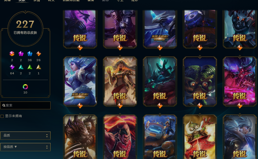Screen dimensions: 258x159
Task: Open the red-eyed green creature skin card
Action: (x=200, y=82)
